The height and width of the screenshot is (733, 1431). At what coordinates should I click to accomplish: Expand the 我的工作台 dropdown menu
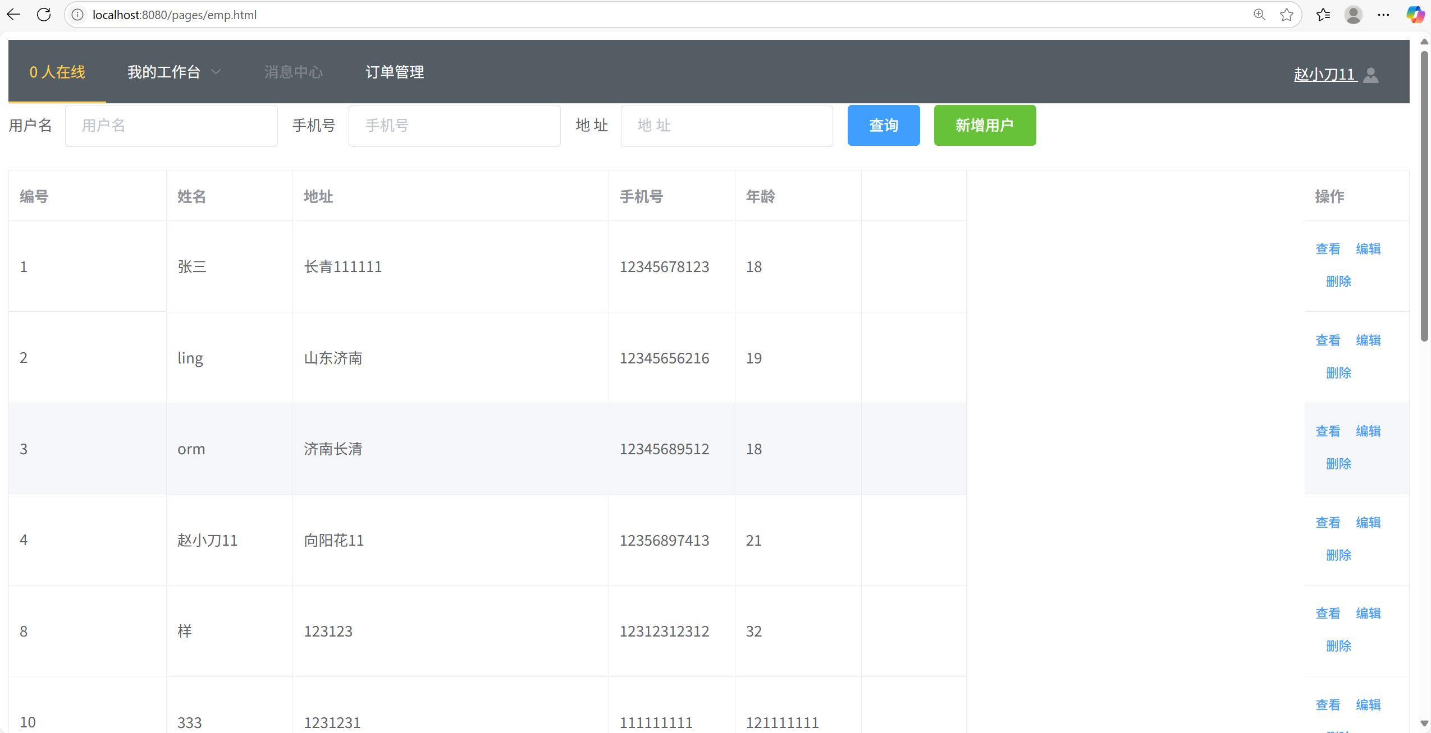[x=173, y=72]
